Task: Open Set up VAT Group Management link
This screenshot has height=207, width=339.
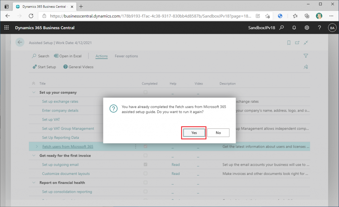Action: (68, 129)
